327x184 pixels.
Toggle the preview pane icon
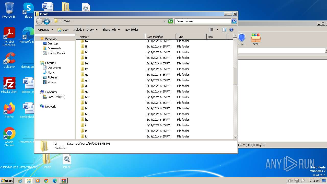coord(224,30)
